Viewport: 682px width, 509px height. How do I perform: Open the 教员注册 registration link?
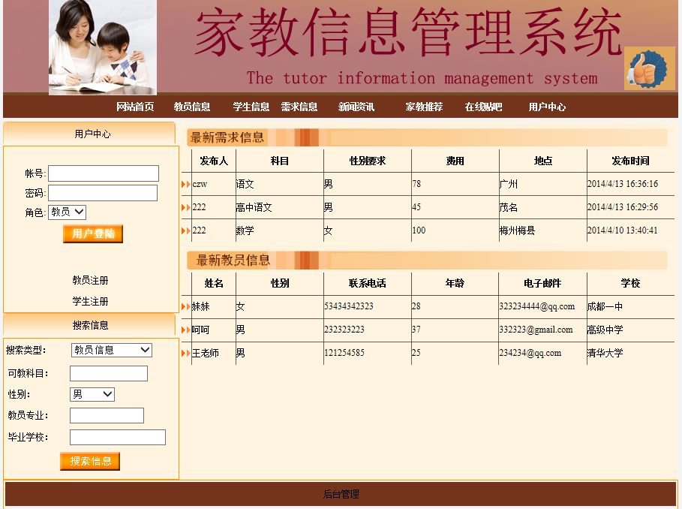(x=90, y=280)
